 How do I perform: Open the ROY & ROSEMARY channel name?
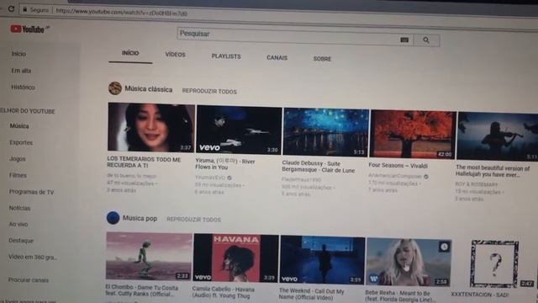pos(477,184)
